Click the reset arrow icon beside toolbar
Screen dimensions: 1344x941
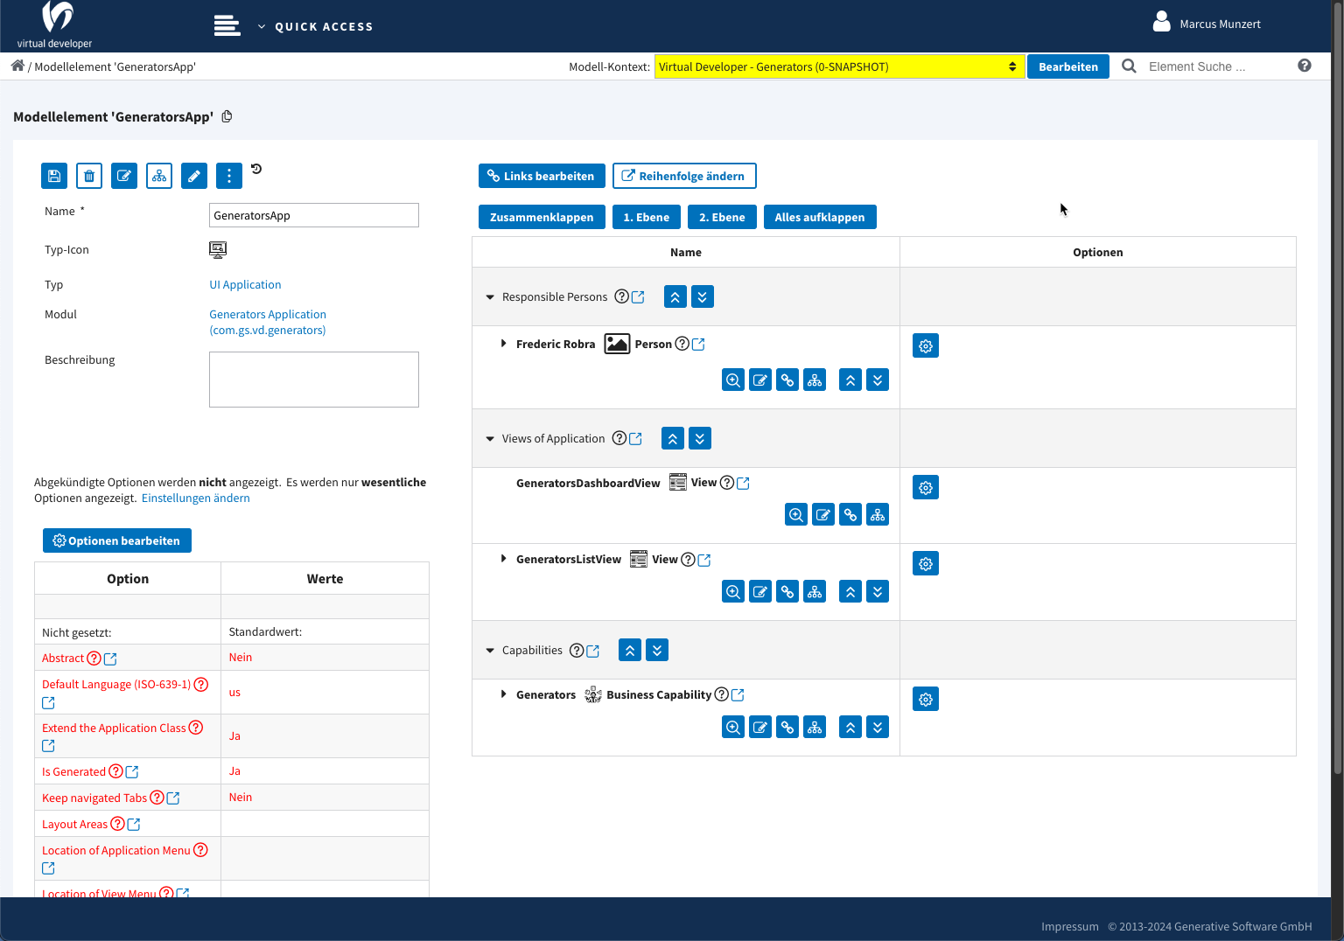point(256,169)
